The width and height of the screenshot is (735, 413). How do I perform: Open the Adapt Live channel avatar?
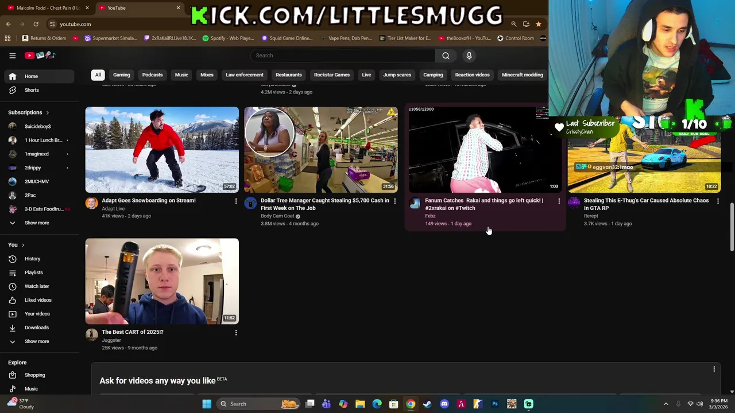pos(92,203)
